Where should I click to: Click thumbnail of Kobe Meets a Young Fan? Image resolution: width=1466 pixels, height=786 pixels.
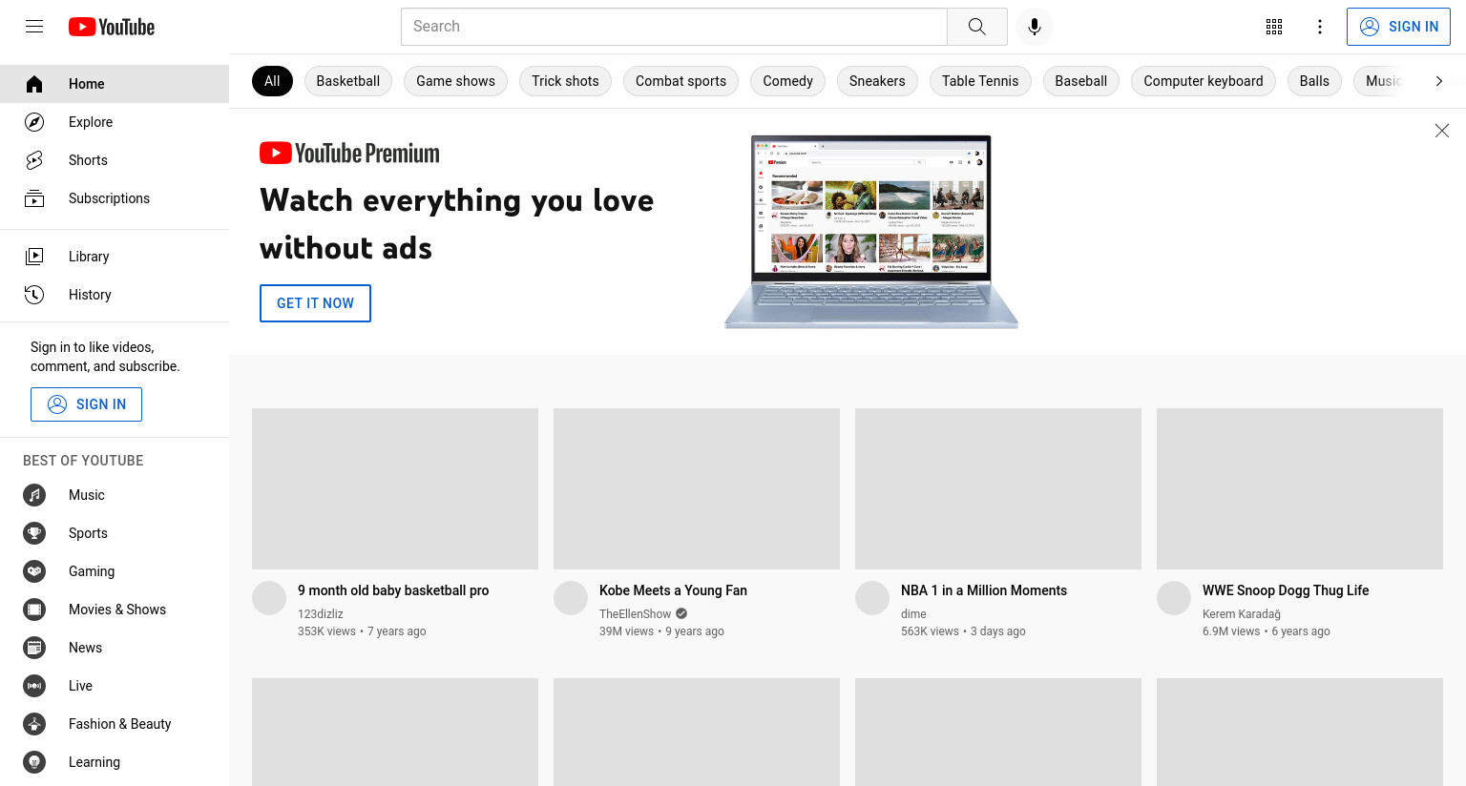(697, 489)
